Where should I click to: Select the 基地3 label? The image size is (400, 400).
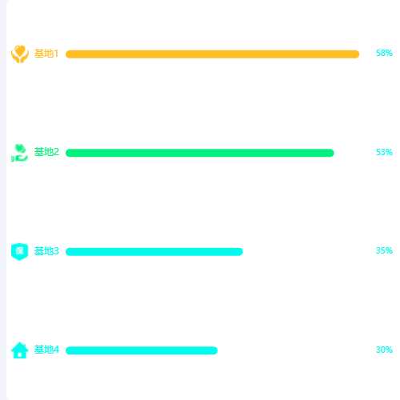(x=46, y=251)
